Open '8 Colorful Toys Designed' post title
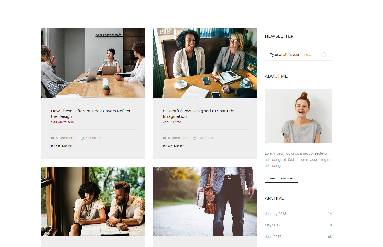 pyautogui.click(x=199, y=114)
